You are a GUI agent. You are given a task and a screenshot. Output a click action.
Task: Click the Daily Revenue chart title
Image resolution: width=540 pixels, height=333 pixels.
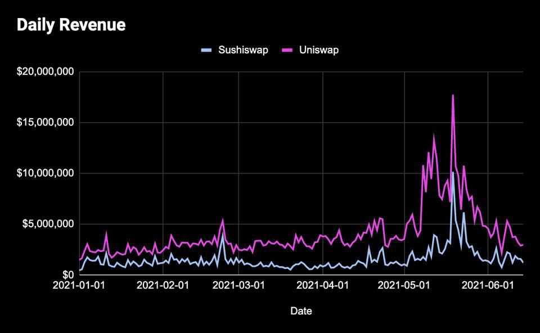click(71, 25)
